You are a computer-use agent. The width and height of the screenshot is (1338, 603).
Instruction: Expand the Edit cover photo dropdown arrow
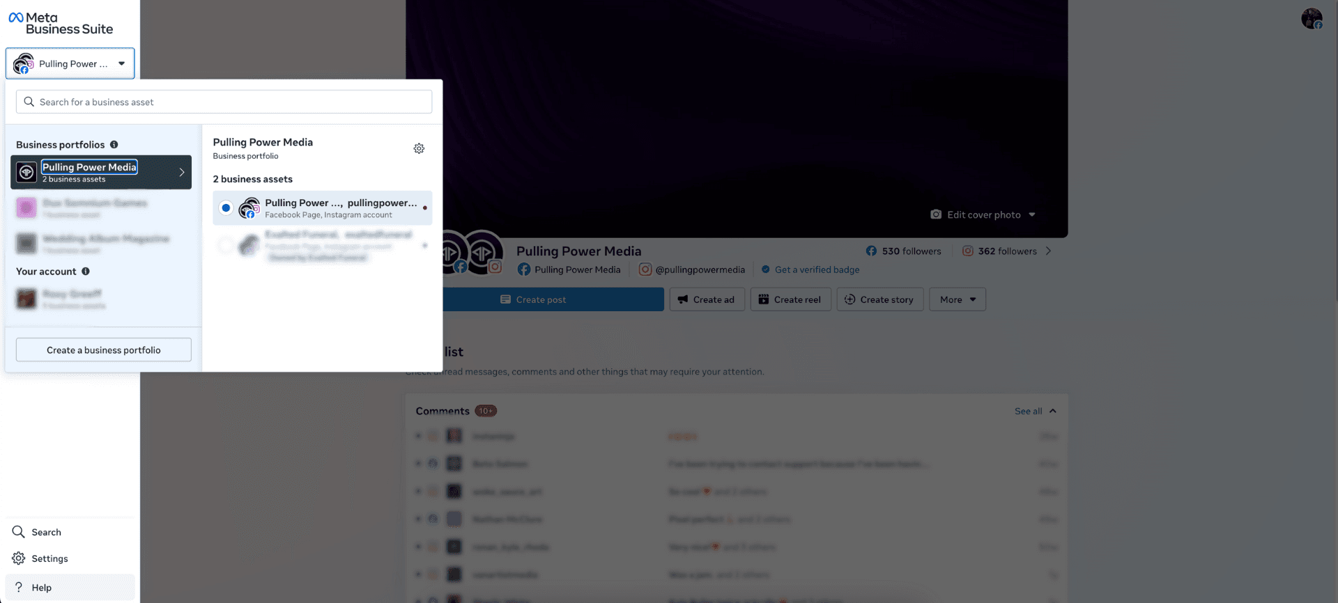(1032, 214)
